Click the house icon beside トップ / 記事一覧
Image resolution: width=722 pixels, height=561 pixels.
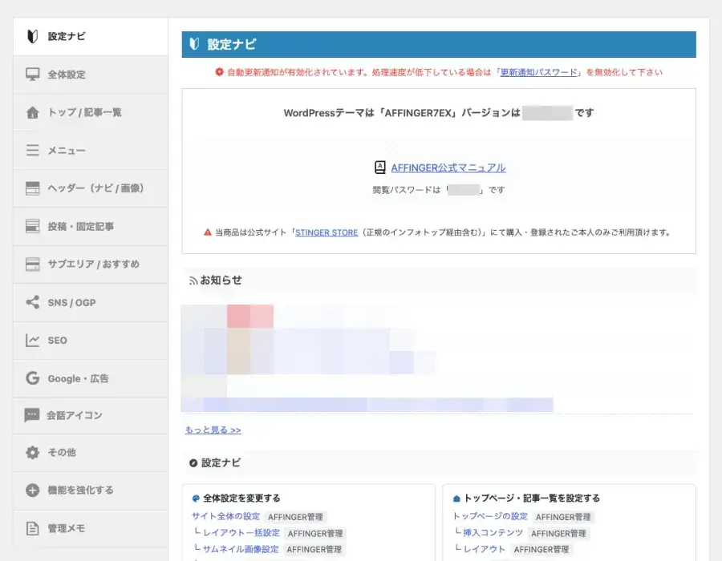tap(32, 112)
